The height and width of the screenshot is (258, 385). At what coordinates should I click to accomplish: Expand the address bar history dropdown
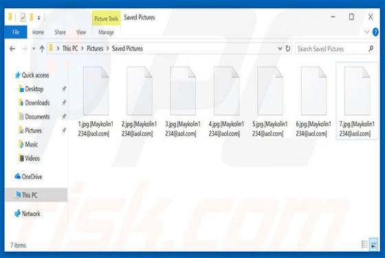[280, 49]
